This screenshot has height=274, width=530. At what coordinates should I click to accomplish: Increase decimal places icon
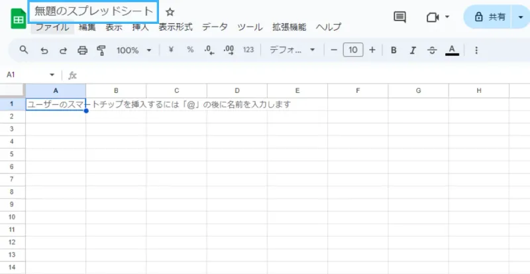pos(229,50)
